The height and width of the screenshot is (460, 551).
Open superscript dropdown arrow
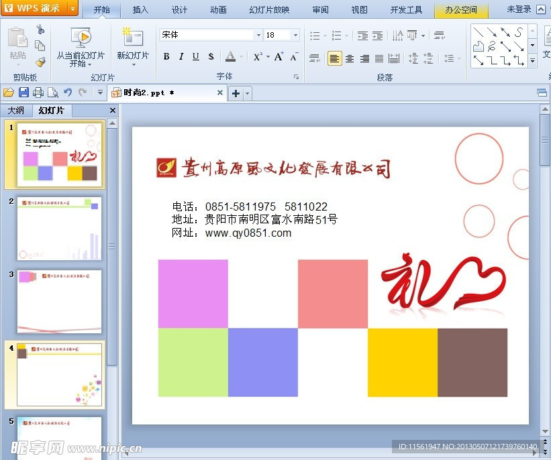pyautogui.click(x=268, y=56)
